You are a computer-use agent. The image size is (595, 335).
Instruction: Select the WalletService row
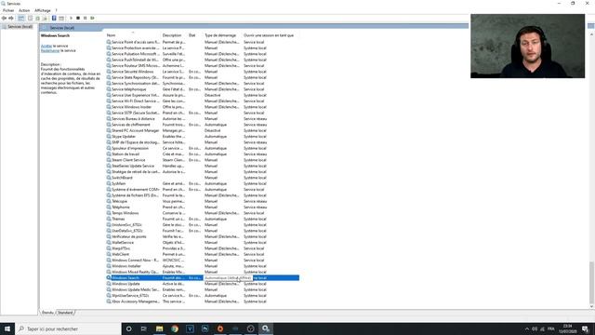(203, 242)
